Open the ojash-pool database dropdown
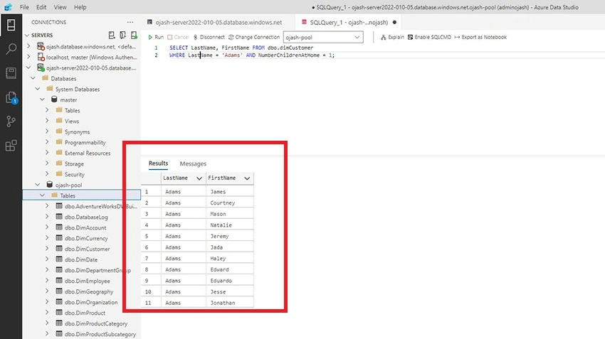Screen dimensions: 605x339 click(x=323, y=38)
